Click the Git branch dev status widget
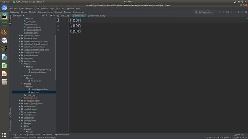Image resolution: width=248 pixels, height=139 pixels. point(236,137)
